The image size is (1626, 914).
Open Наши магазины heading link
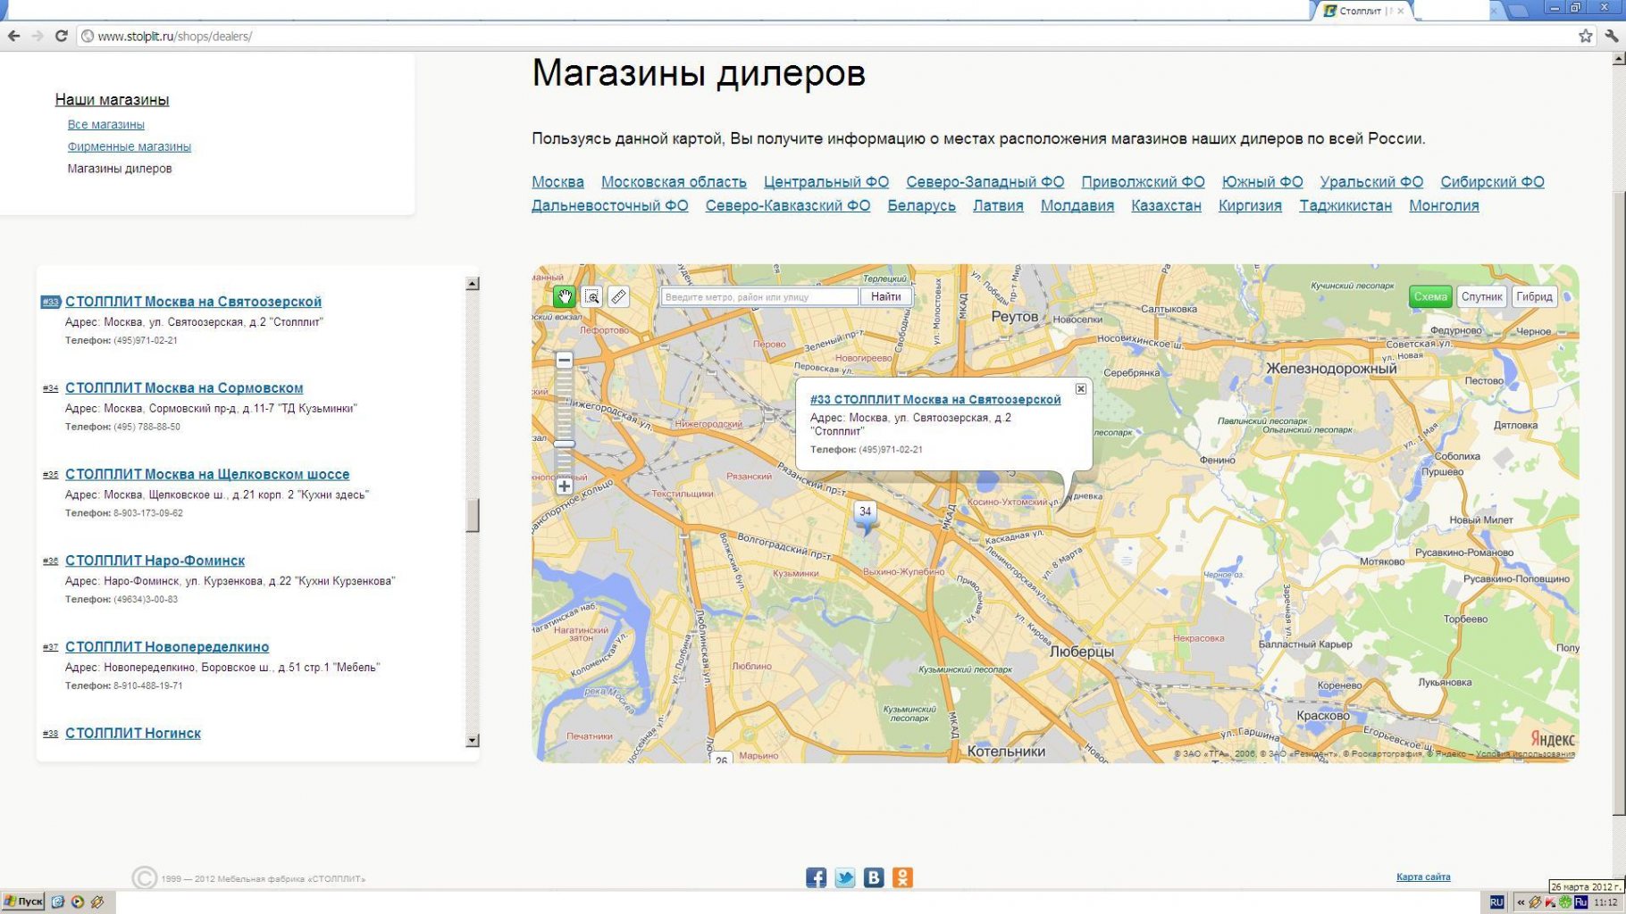click(x=112, y=99)
